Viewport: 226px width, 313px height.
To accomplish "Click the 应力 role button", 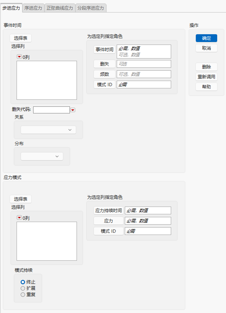I will click(109, 221).
